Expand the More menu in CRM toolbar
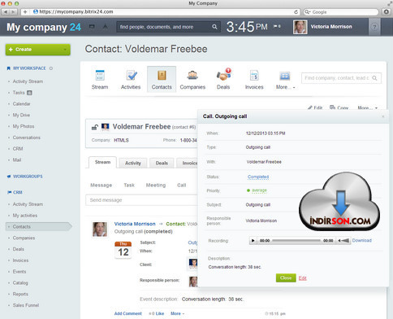Screen dimensions: 393x319 coord(285,79)
